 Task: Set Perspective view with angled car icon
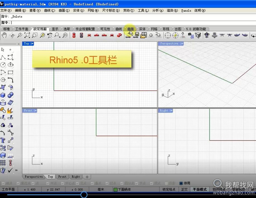click(x=119, y=35)
